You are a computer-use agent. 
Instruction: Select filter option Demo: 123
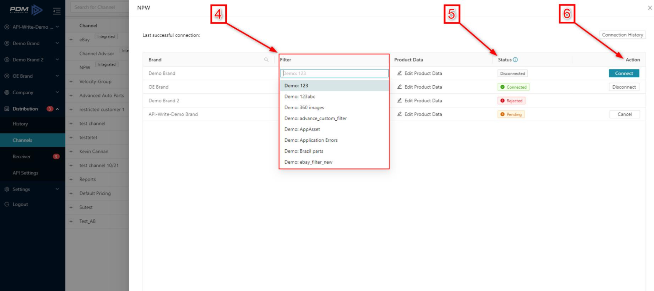tap(334, 86)
